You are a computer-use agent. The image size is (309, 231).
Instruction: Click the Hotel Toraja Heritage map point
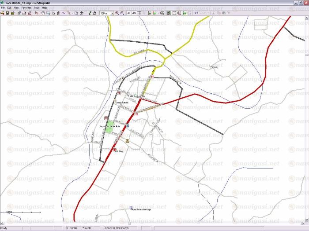(131, 208)
